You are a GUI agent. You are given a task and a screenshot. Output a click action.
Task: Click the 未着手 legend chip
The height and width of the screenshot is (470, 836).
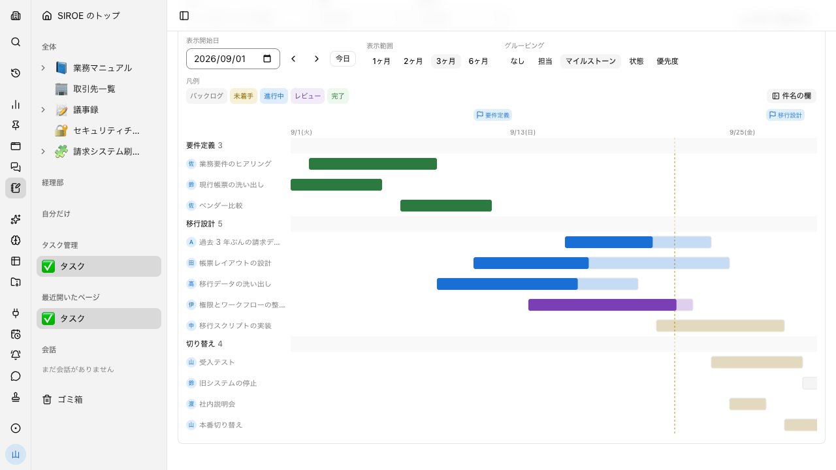tap(244, 96)
